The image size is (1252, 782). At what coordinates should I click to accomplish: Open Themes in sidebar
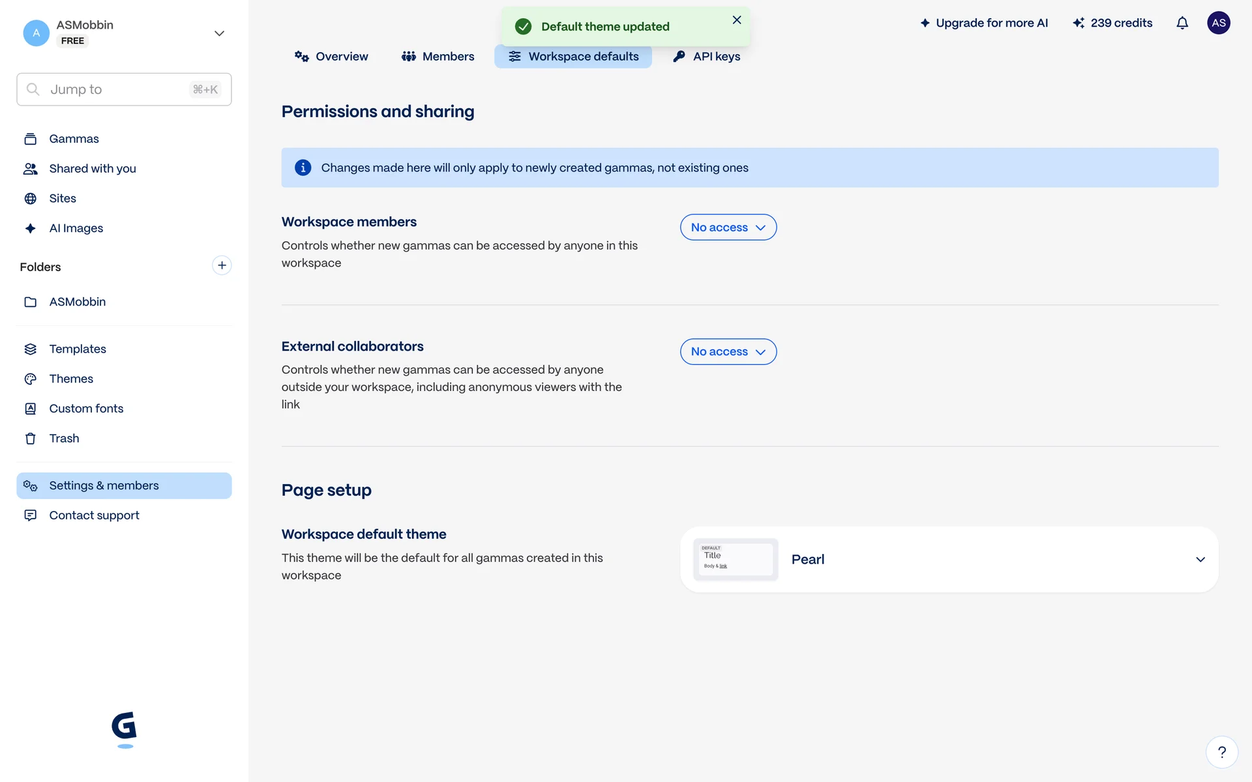coord(71,379)
